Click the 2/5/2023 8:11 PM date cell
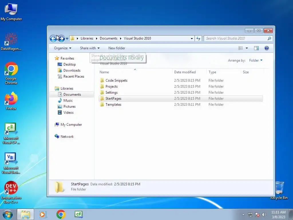293x220 pixels. click(187, 104)
